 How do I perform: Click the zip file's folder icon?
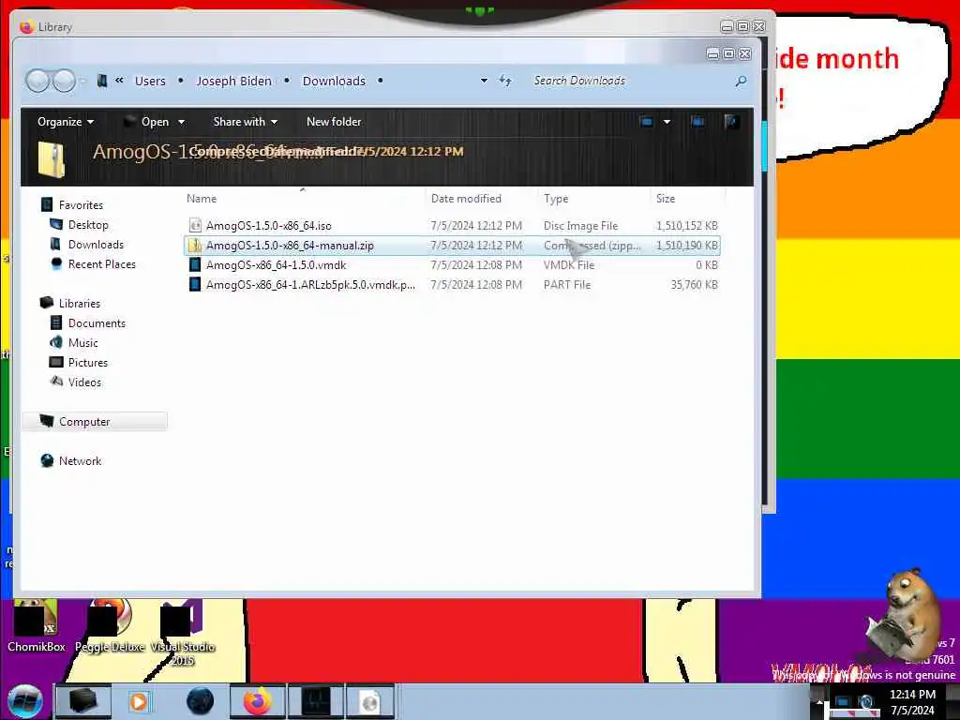195,246
